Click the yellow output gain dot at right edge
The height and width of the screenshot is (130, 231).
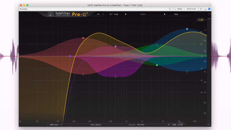tap(202, 56)
